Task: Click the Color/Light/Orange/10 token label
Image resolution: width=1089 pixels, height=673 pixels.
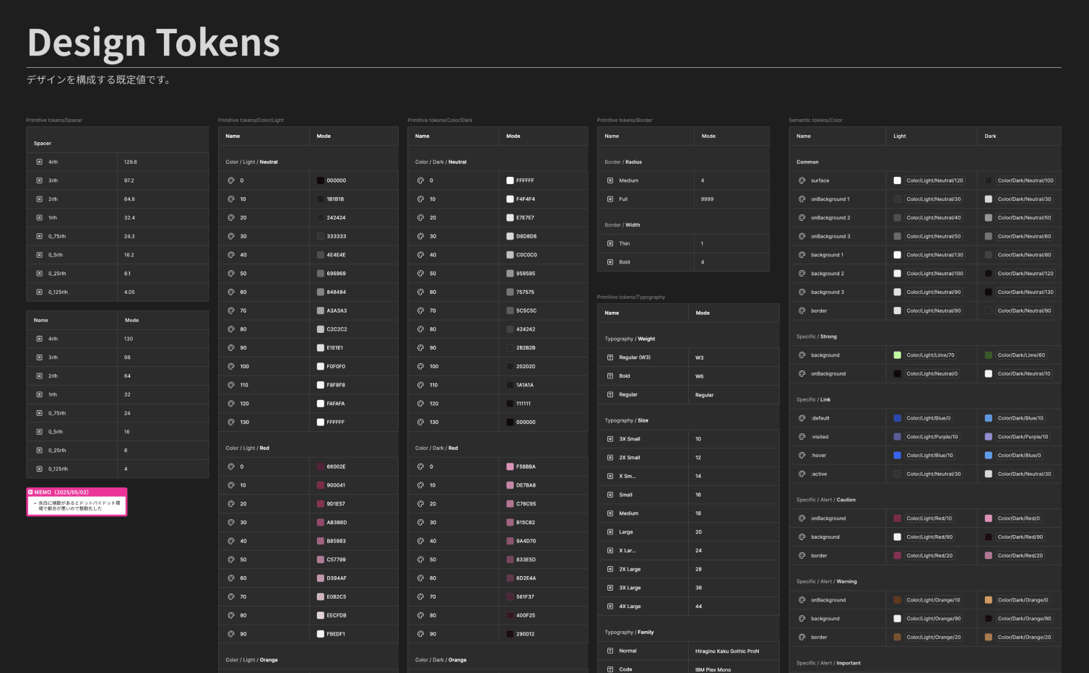Action: point(933,600)
